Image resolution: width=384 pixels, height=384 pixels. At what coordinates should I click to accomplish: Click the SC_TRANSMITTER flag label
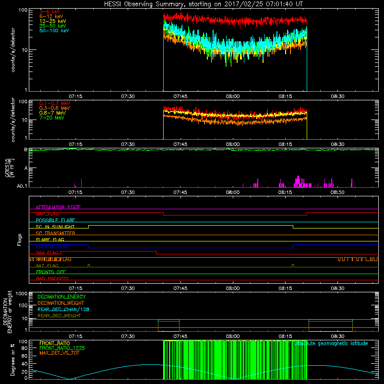pyautogui.click(x=56, y=233)
